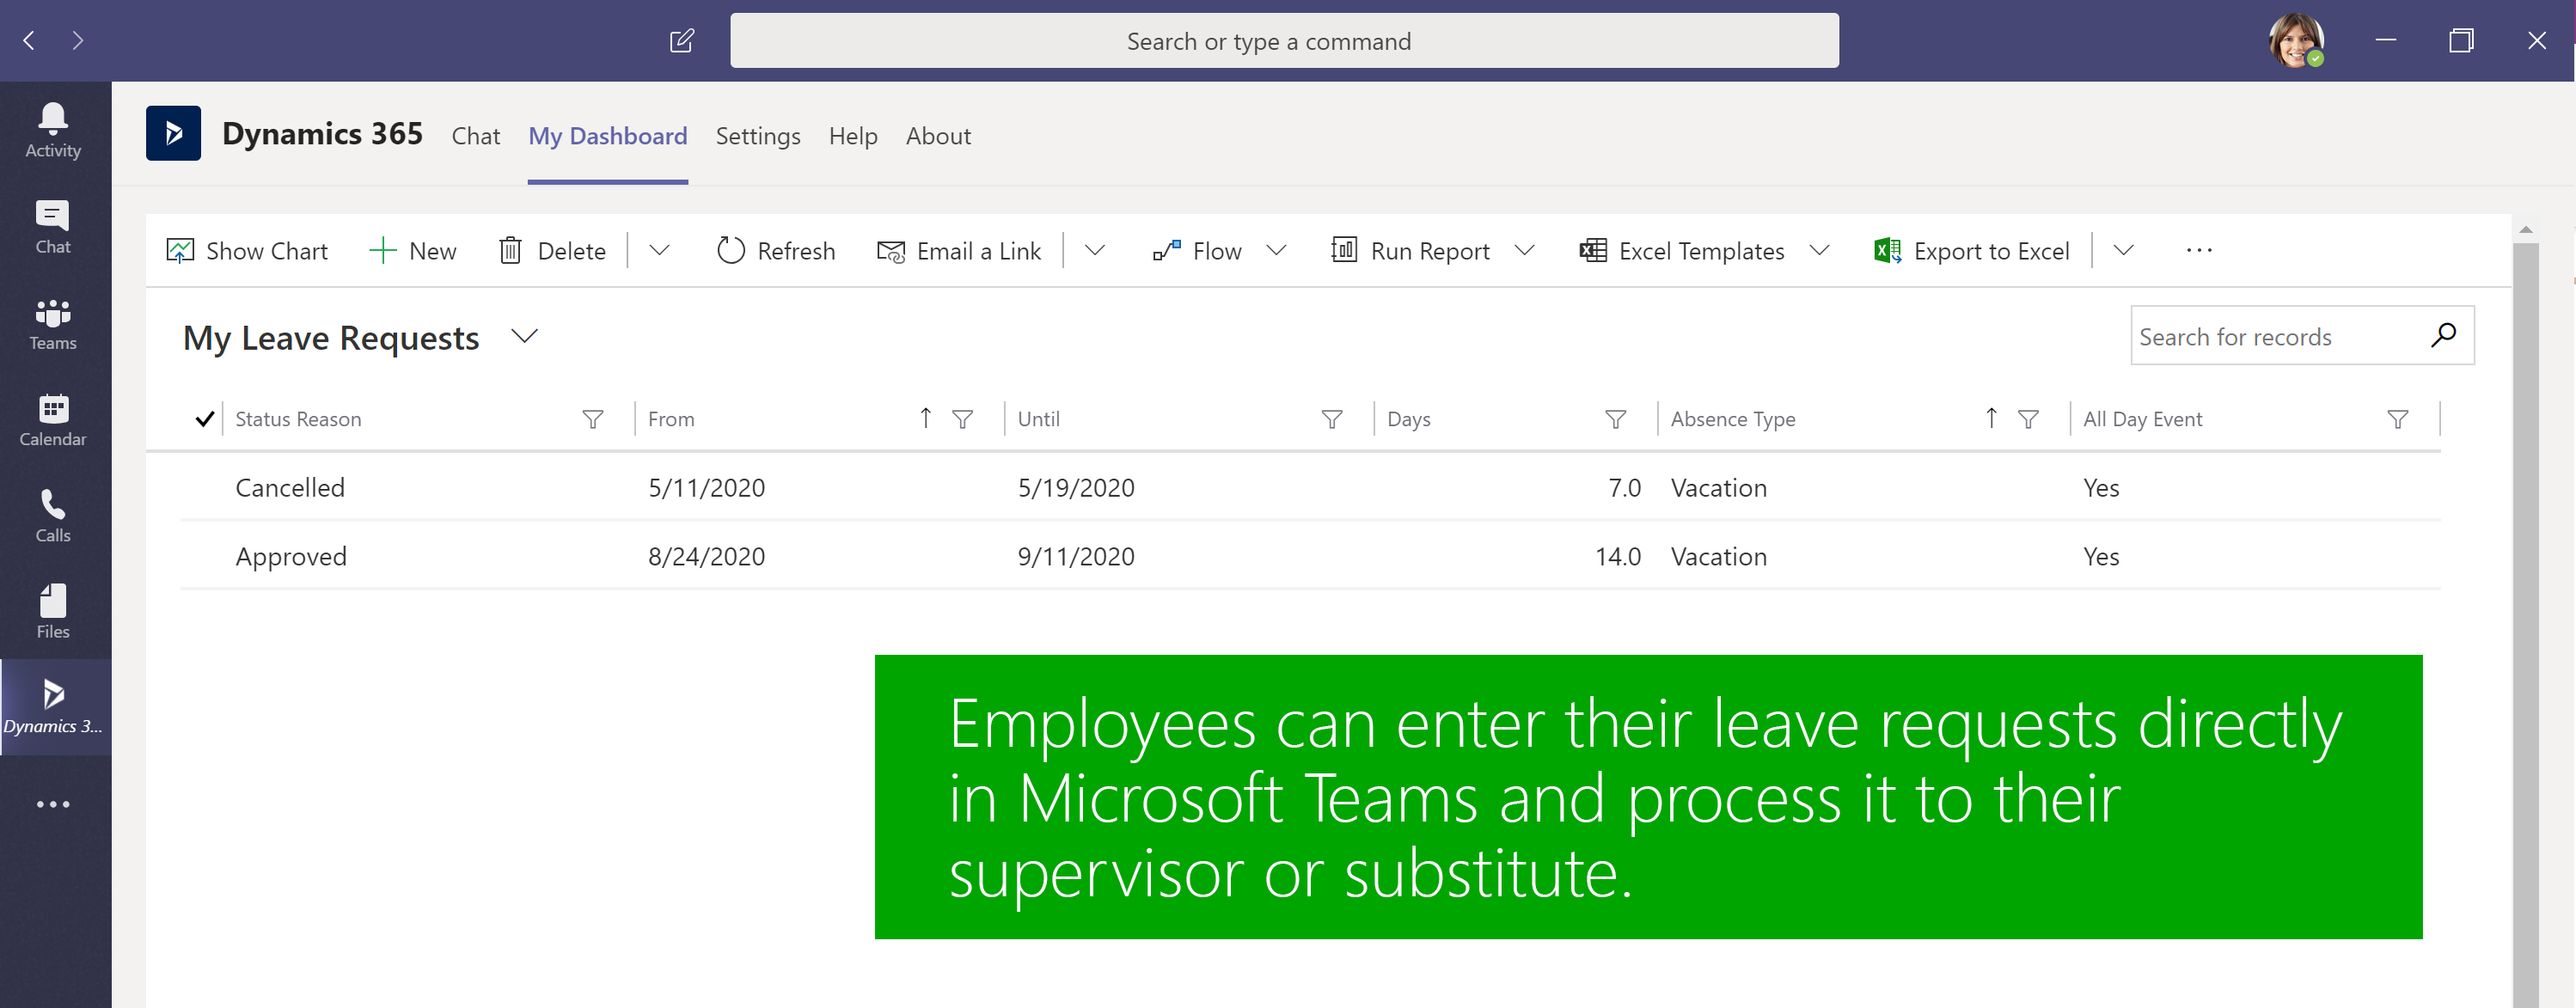Click the 14.0 days value

1617,557
